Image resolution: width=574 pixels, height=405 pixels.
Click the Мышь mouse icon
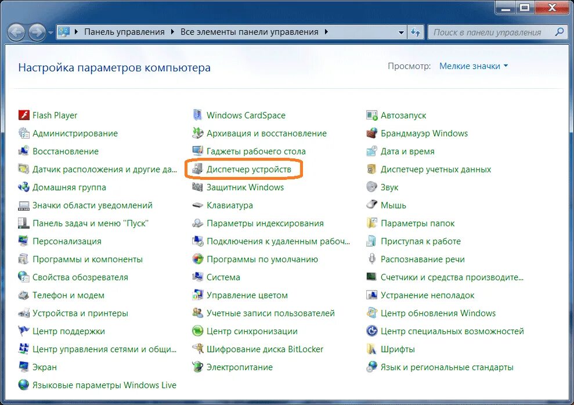[x=372, y=205]
